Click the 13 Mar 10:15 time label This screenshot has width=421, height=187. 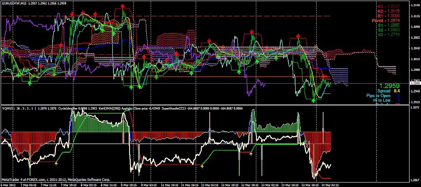click(x=290, y=185)
